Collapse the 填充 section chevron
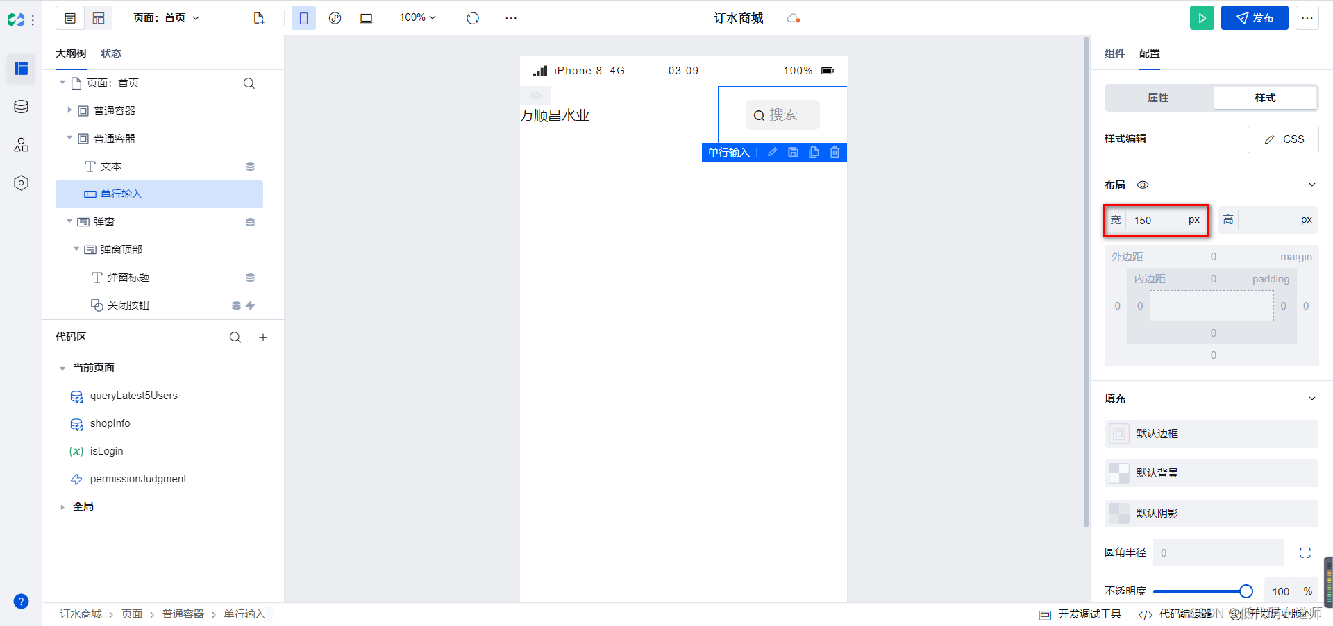1333x626 pixels. click(1311, 398)
